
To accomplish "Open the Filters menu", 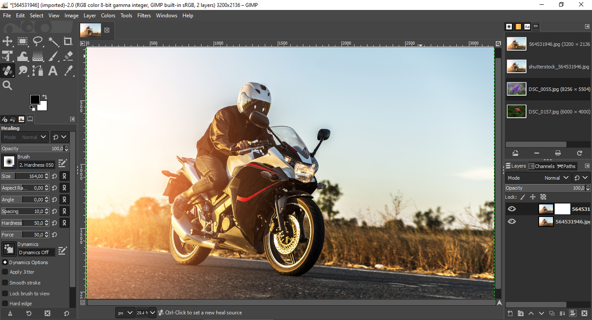I will [x=144, y=16].
